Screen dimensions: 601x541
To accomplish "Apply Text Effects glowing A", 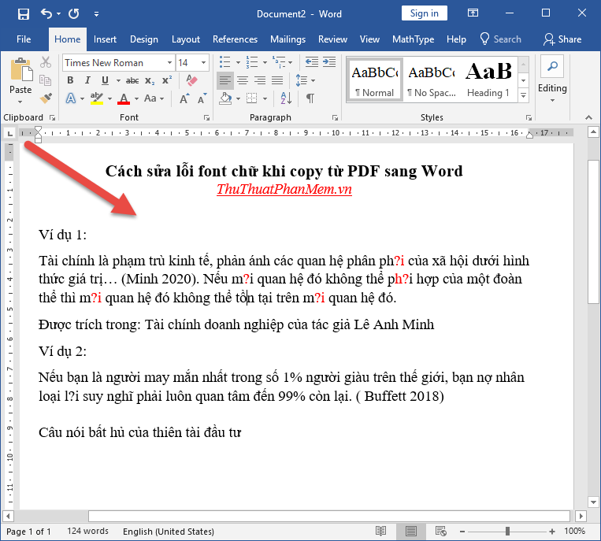I will pos(71,98).
